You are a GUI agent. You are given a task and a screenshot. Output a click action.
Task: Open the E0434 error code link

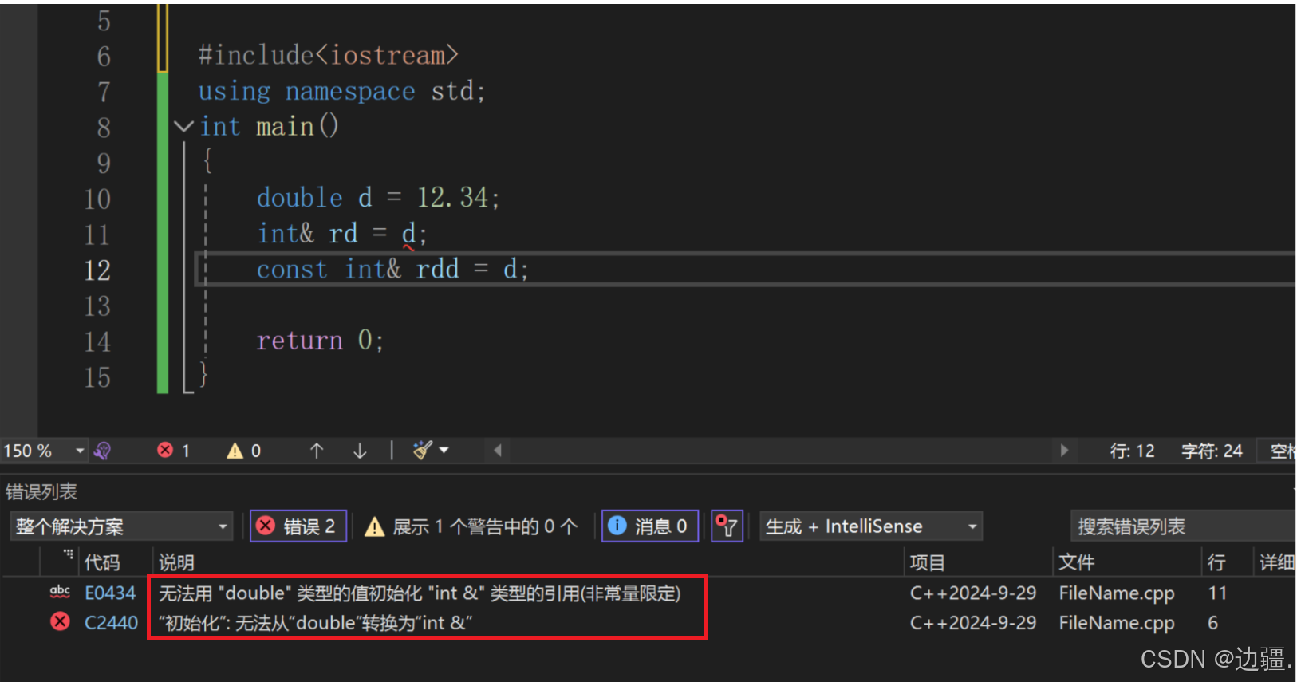pos(110,593)
